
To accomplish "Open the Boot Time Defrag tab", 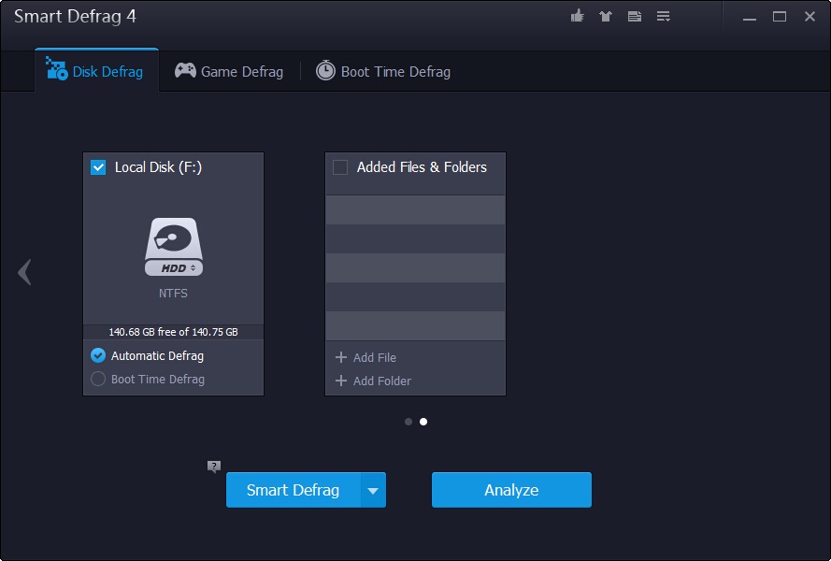I will [383, 71].
